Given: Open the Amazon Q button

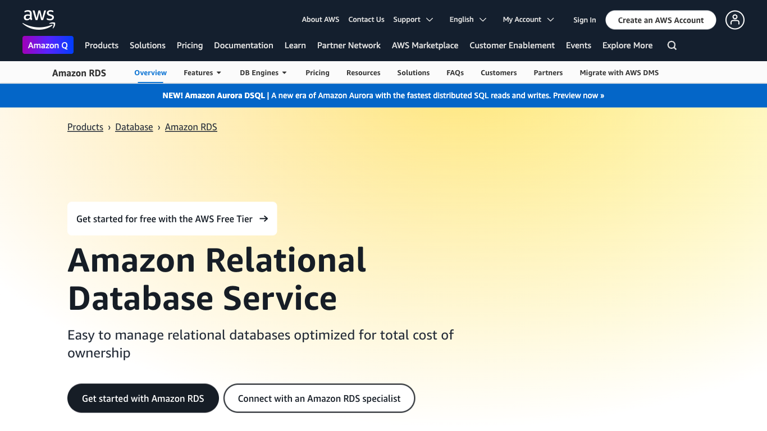Looking at the screenshot, I should click(x=48, y=45).
